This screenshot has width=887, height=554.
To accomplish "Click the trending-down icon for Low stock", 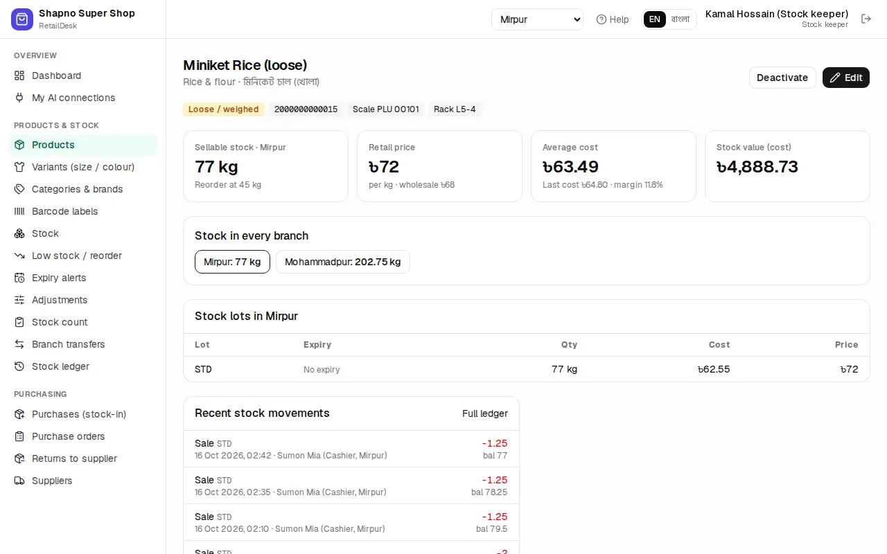I will [19, 256].
